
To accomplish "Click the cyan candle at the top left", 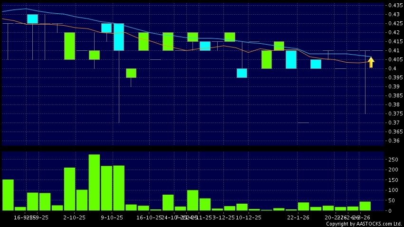I will click(x=32, y=19).
